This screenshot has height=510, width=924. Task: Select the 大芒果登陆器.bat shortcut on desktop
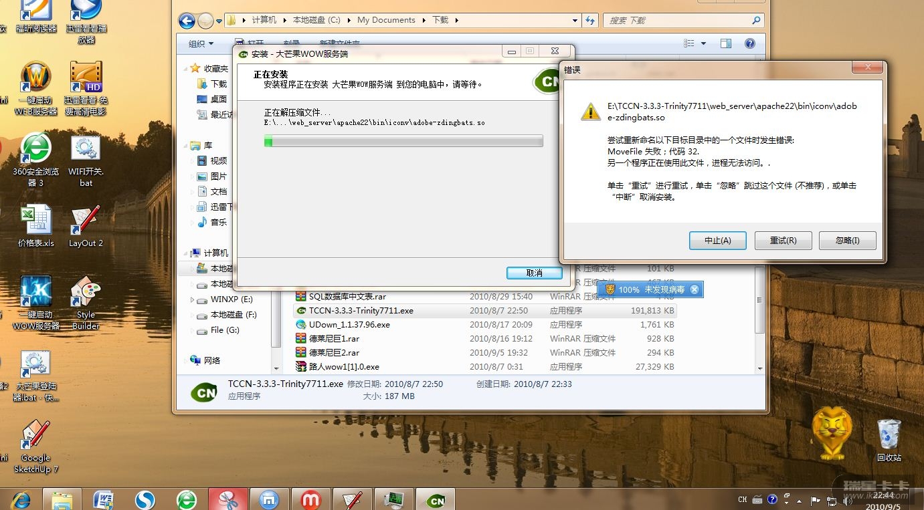(36, 376)
